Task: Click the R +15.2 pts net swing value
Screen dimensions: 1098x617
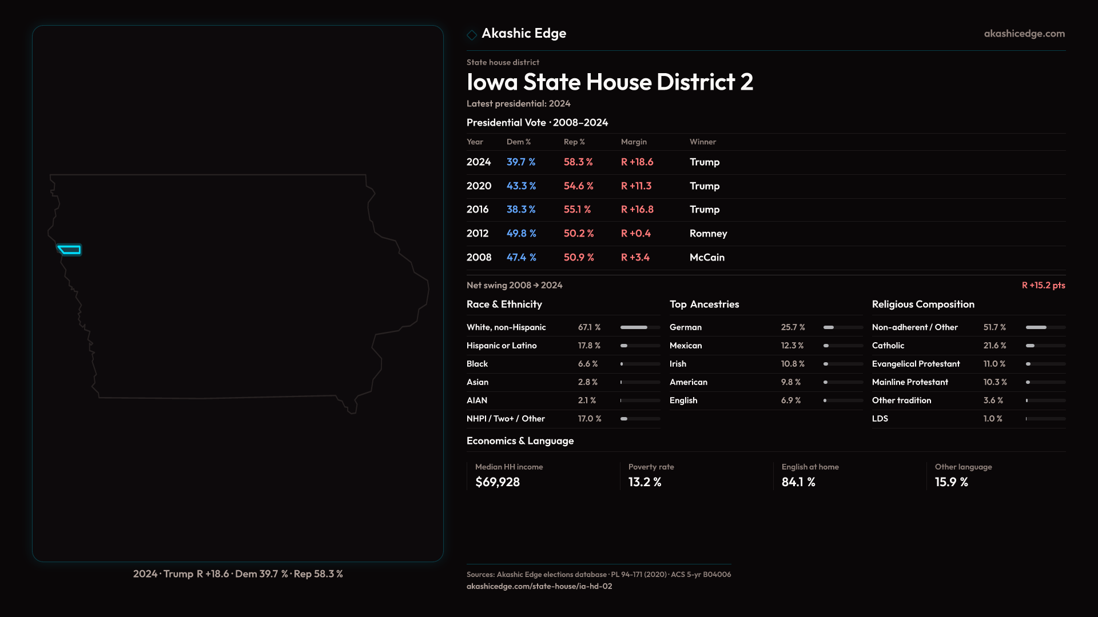Action: pos(1043,285)
